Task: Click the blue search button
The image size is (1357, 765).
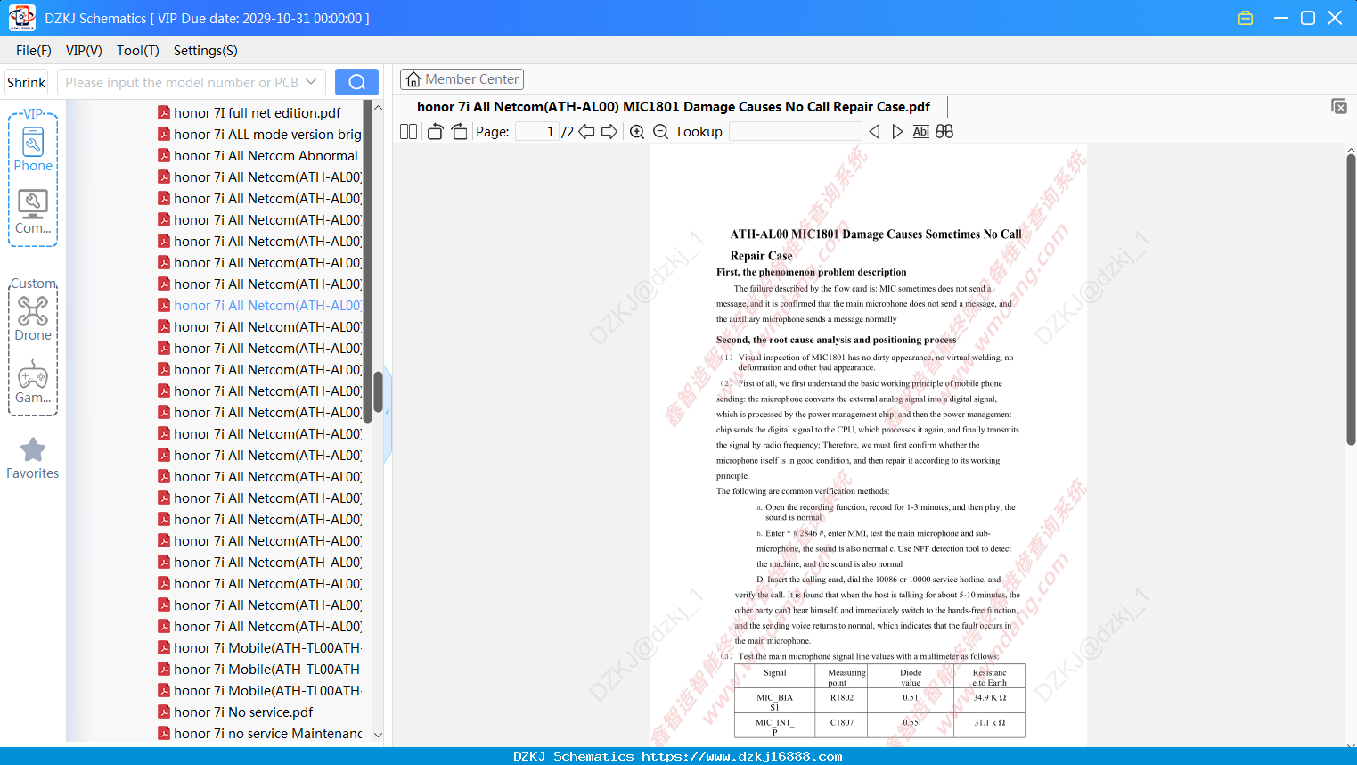Action: coord(356,82)
